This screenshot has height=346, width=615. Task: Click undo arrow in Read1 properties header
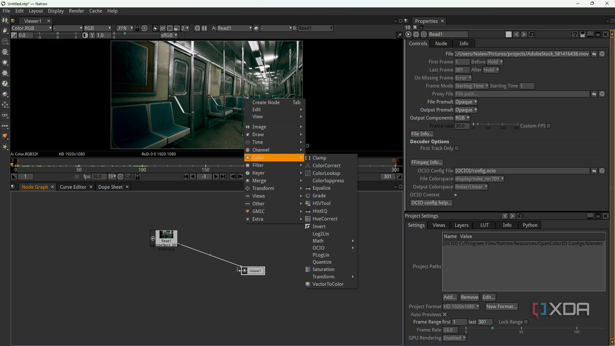point(517,34)
